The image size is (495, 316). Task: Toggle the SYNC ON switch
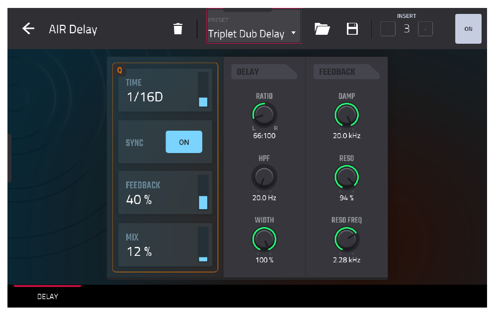point(184,142)
